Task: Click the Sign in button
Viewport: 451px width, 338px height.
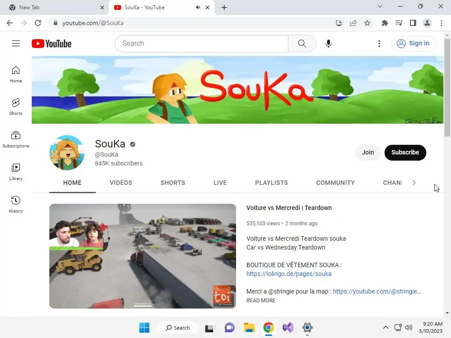Action: point(414,44)
